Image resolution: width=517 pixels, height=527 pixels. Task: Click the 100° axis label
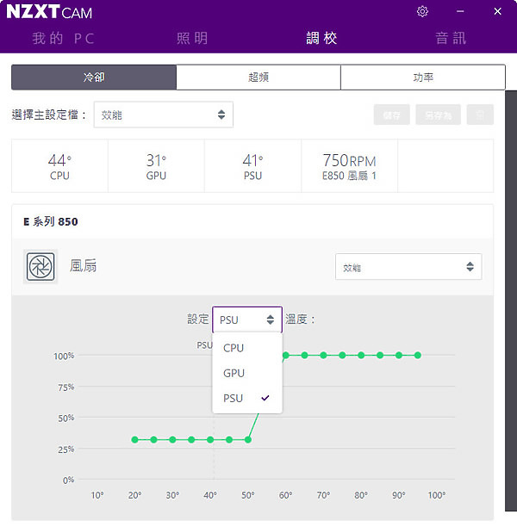point(437,495)
